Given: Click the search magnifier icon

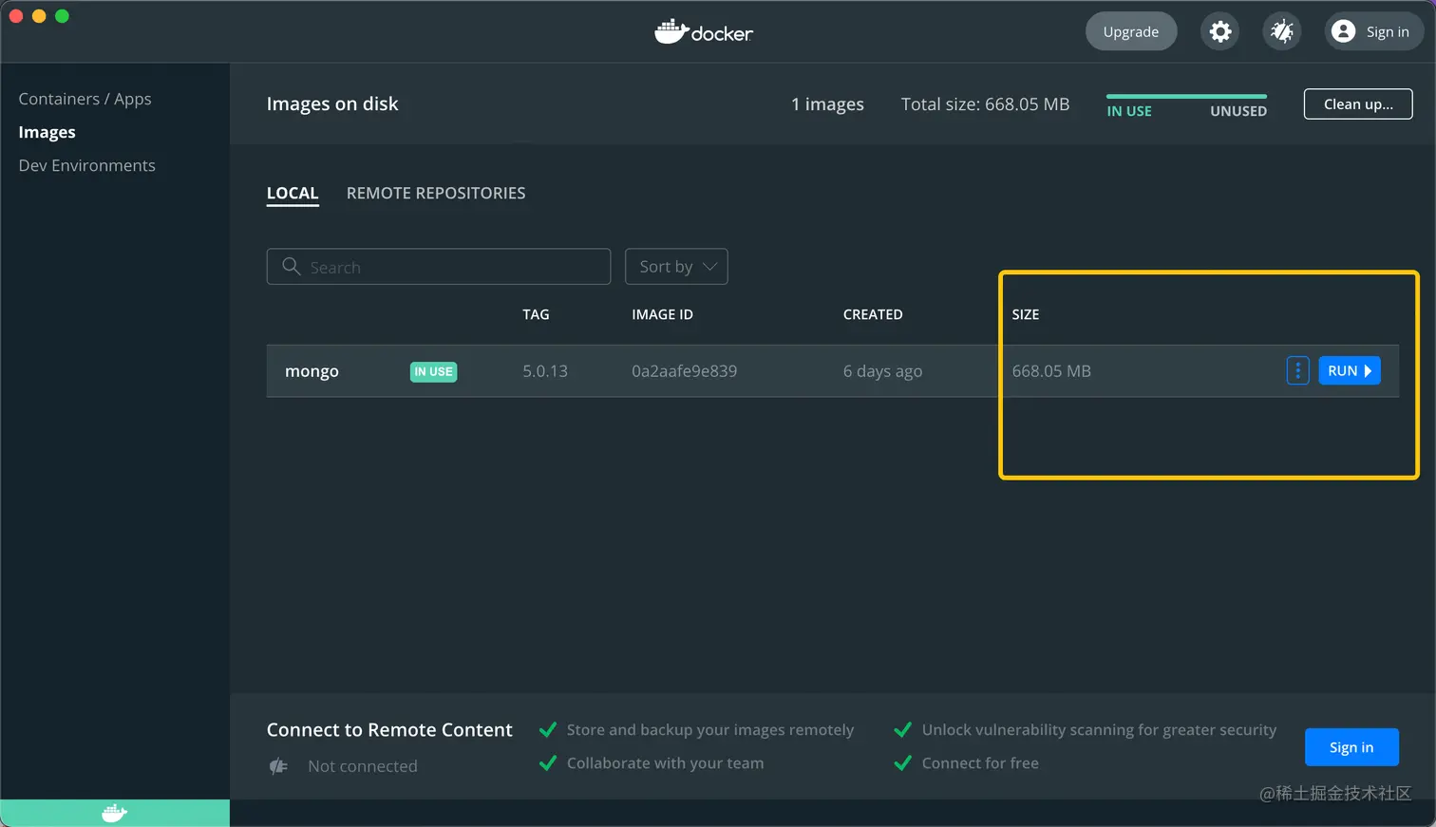Looking at the screenshot, I should click(292, 267).
